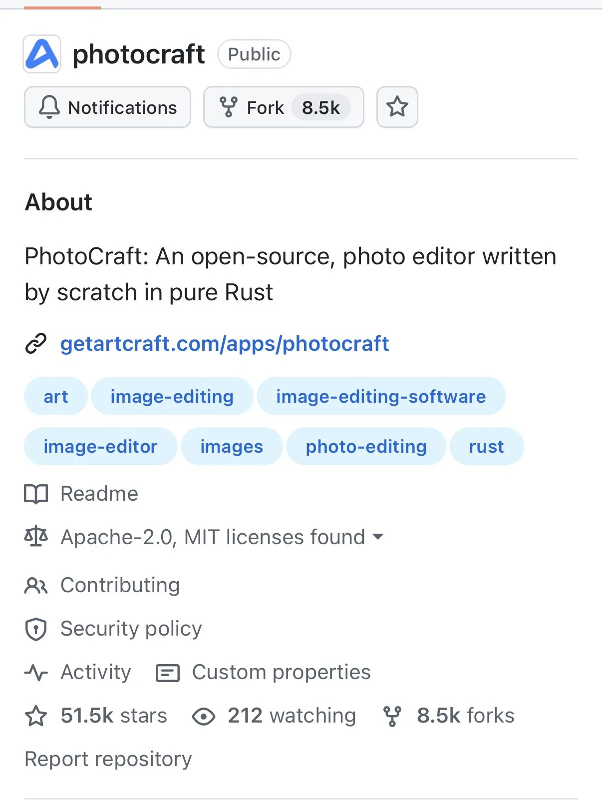
Task: Click the rust topic tag
Action: pos(487,446)
